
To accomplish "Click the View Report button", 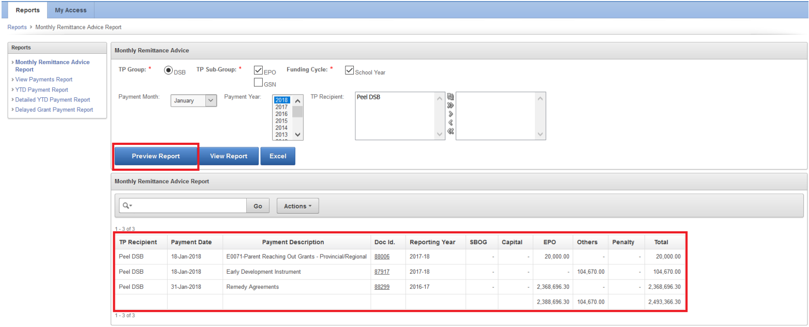I will (228, 156).
